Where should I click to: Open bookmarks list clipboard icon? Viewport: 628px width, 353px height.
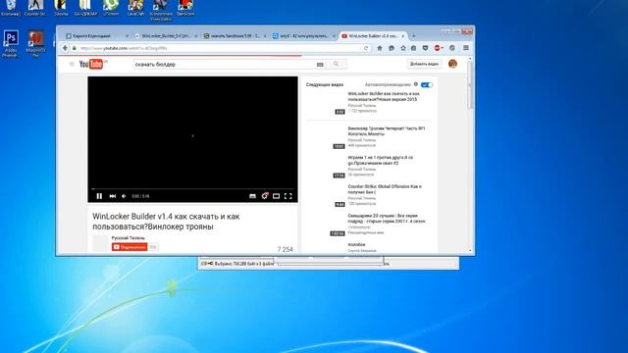click(413, 48)
